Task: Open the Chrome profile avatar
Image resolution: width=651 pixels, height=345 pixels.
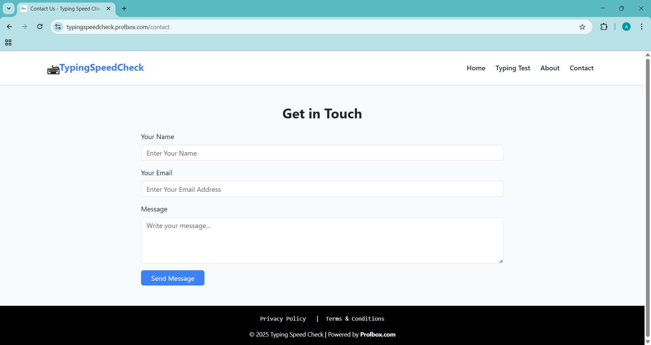Action: coord(626,27)
